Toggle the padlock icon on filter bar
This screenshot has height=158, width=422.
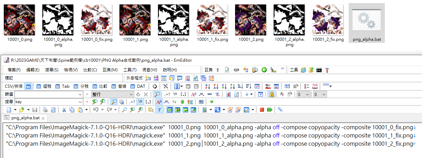point(272,94)
